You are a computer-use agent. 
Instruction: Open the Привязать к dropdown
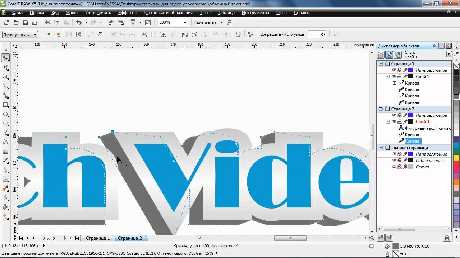pyautogui.click(x=222, y=22)
